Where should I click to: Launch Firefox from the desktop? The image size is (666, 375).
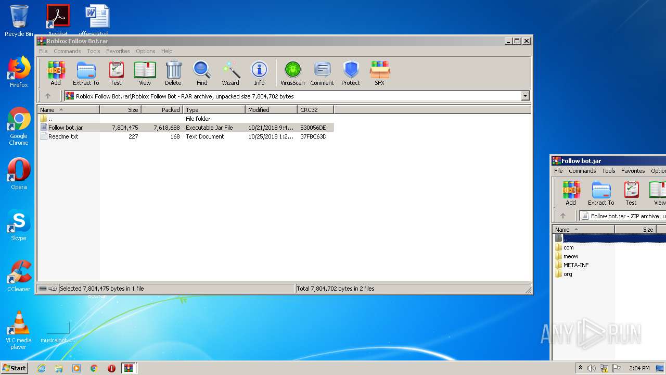19,72
